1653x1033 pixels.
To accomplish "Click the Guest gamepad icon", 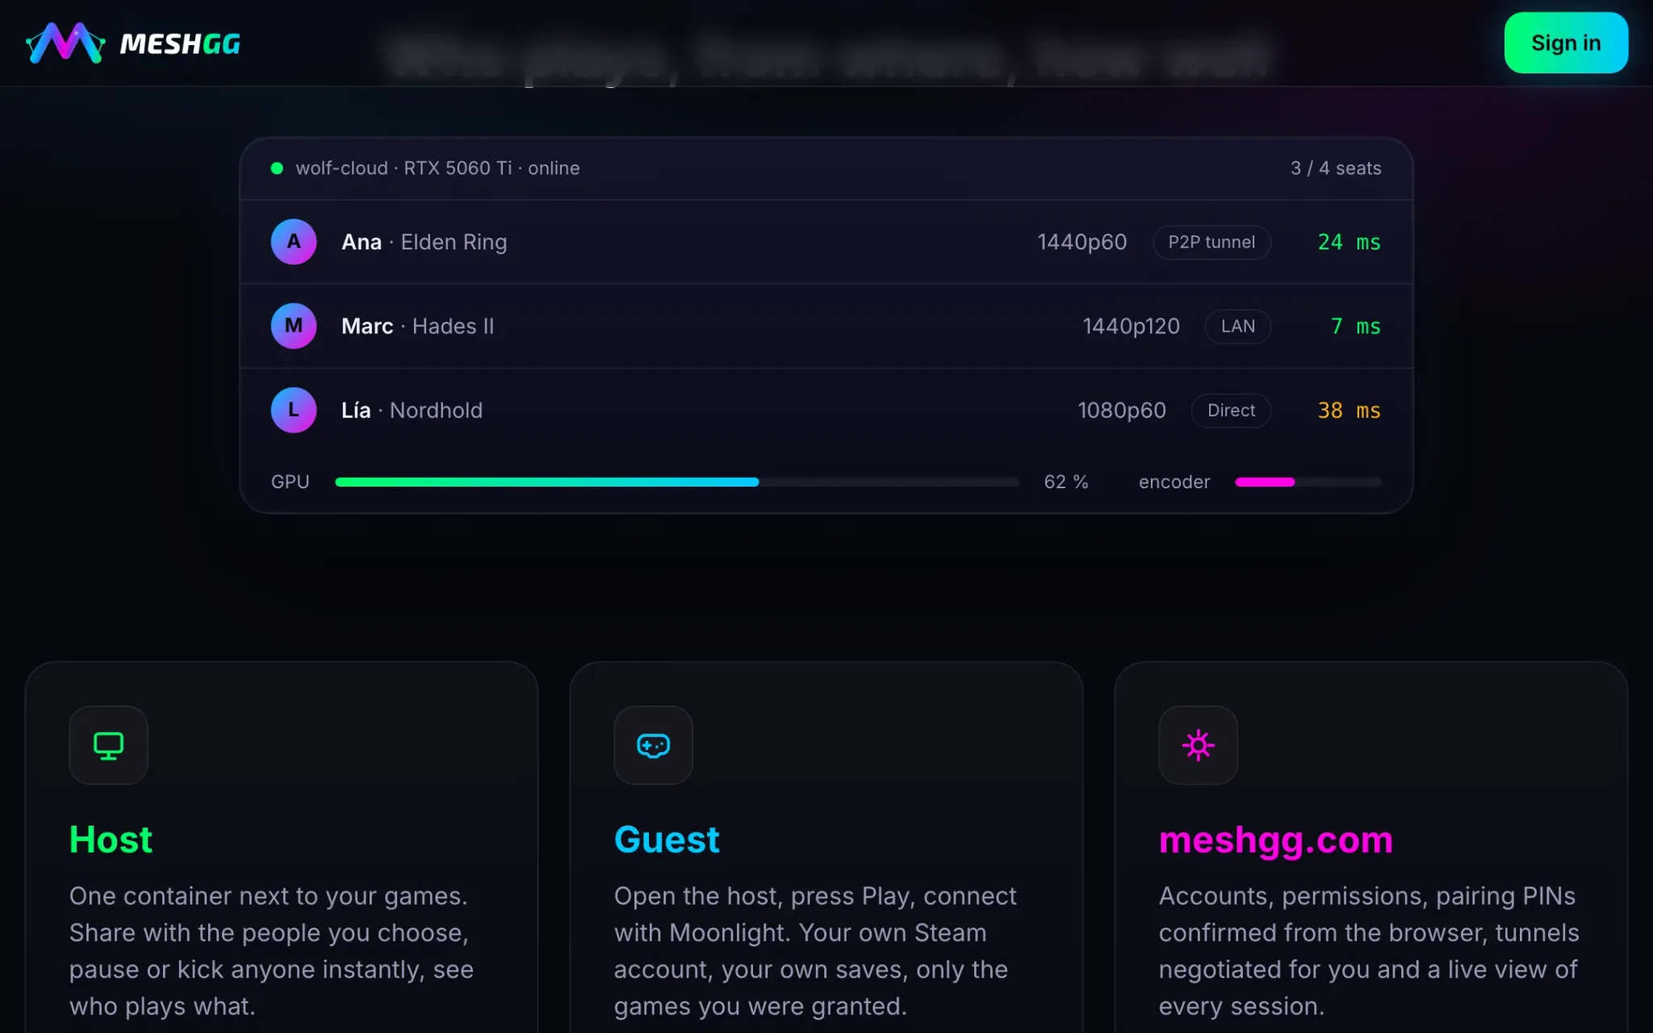I will click(x=653, y=745).
